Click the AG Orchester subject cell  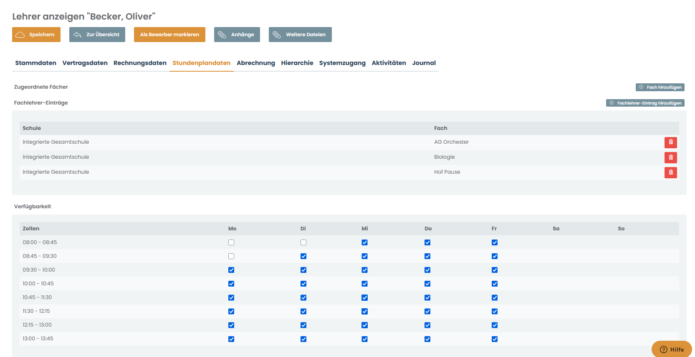pyautogui.click(x=451, y=142)
